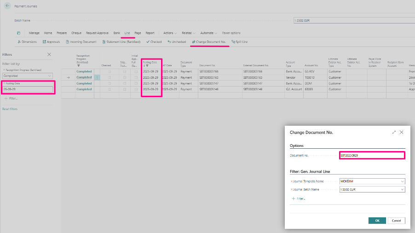Add a new filter in Filters pane
The height and width of the screenshot is (233, 415).
point(11,98)
